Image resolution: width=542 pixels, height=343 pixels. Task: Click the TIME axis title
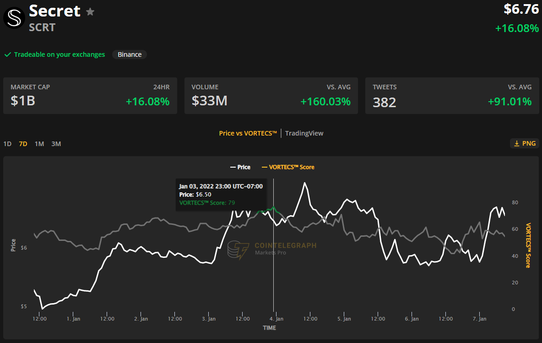coord(269,328)
